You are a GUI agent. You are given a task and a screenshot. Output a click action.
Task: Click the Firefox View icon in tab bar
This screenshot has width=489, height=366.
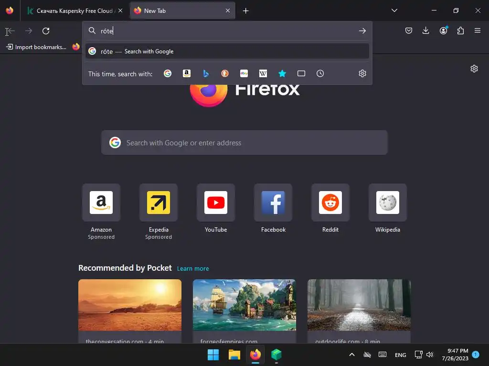pos(10,10)
